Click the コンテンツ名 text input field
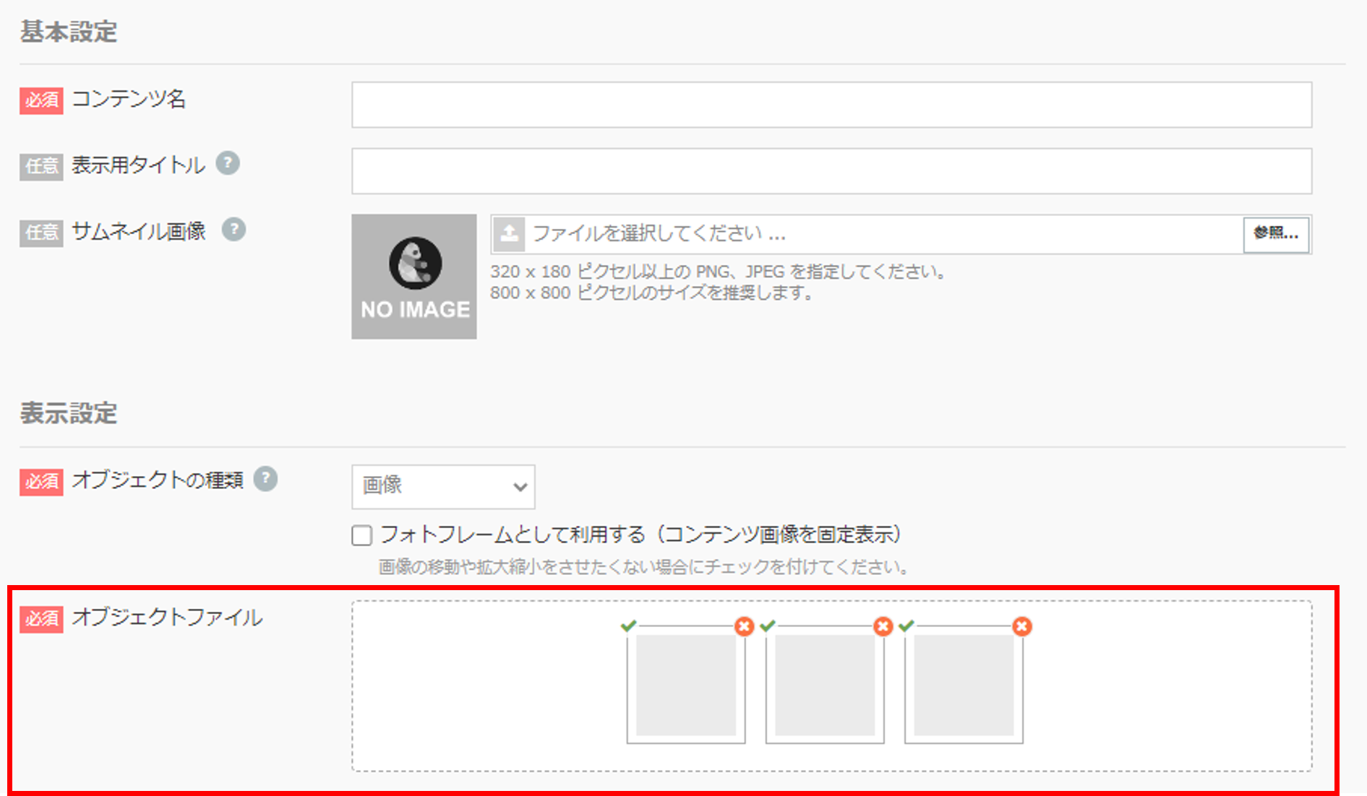Image resolution: width=1367 pixels, height=796 pixels. point(831,105)
